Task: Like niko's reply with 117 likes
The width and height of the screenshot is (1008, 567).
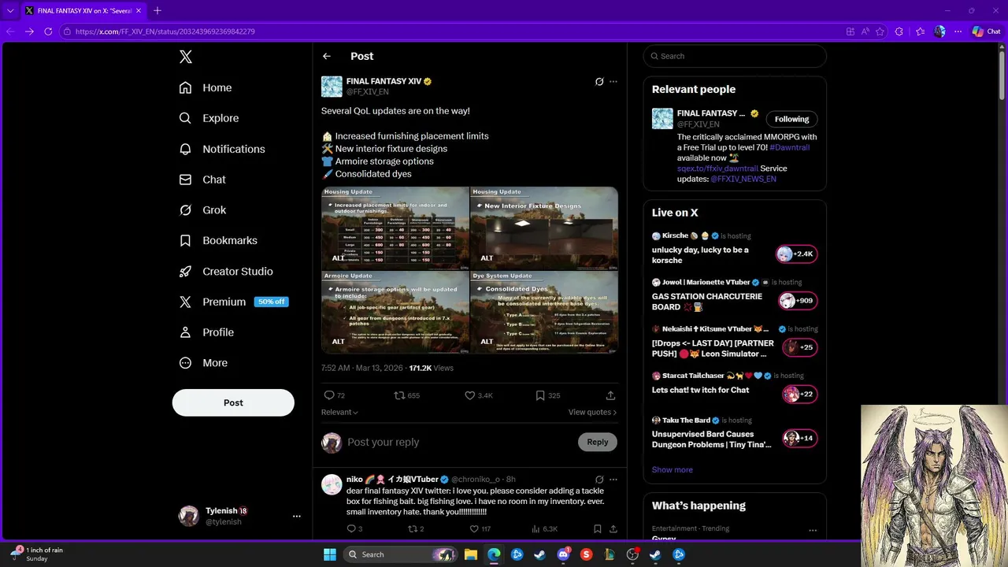Action: click(x=474, y=529)
